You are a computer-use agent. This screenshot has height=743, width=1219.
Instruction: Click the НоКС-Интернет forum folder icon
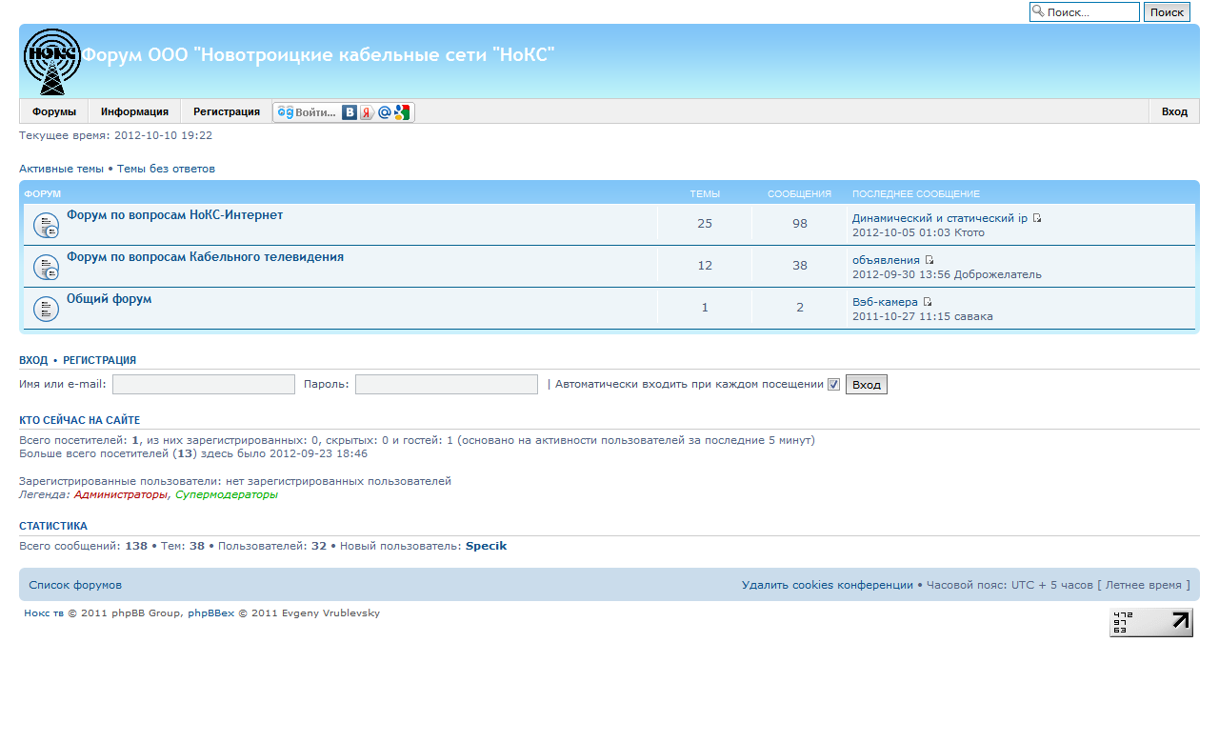[x=46, y=225]
